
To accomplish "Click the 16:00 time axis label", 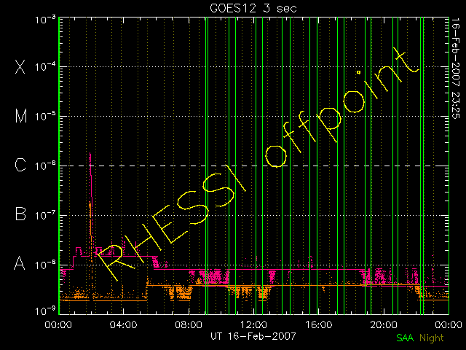I will [319, 324].
